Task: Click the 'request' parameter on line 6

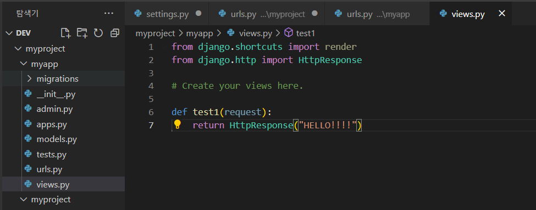Action: click(x=242, y=112)
